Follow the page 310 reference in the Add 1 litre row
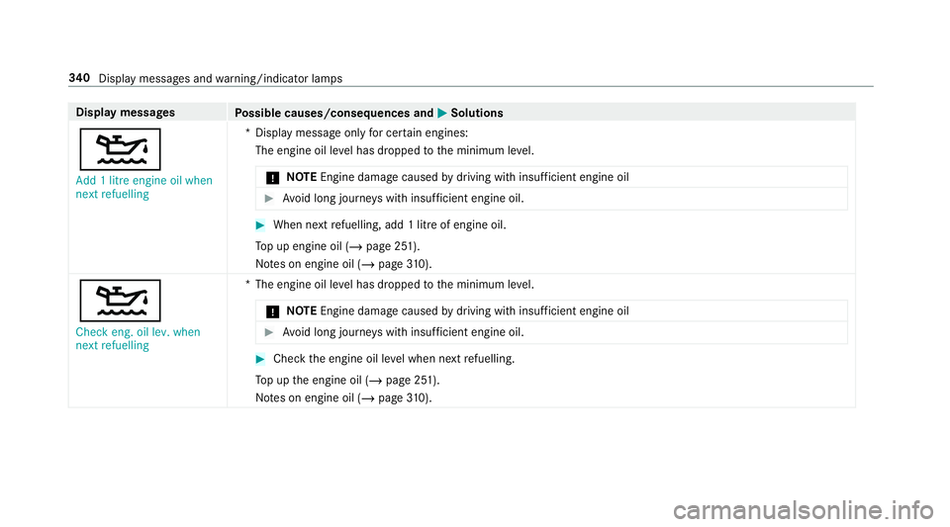The height and width of the screenshot is (527, 950). [377, 261]
